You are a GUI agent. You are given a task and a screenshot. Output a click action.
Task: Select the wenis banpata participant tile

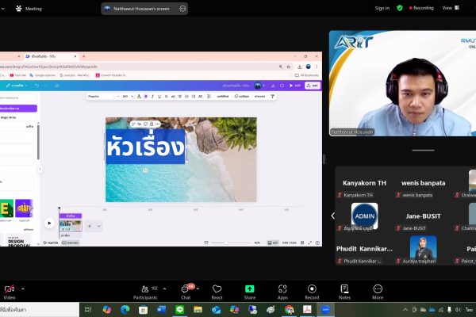pyautogui.click(x=423, y=183)
